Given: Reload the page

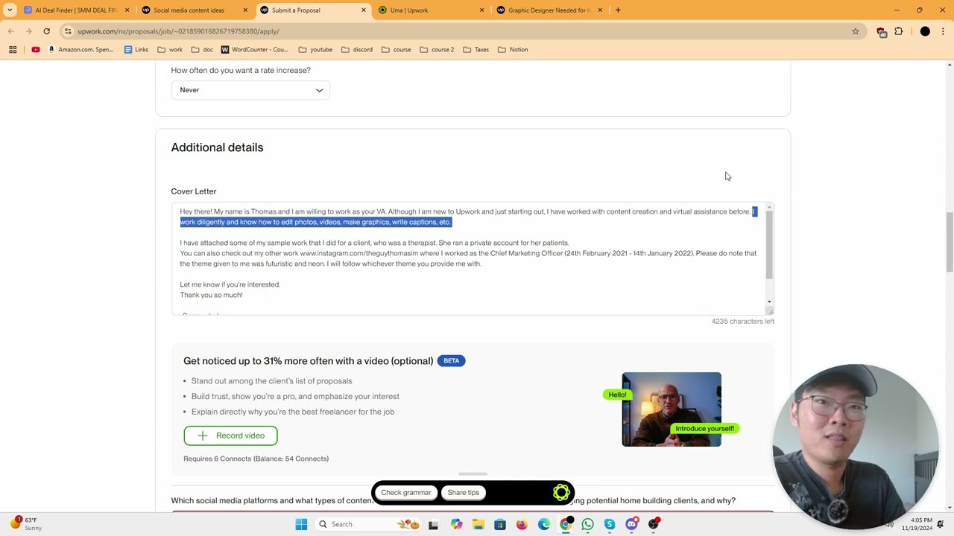Looking at the screenshot, I should point(46,31).
